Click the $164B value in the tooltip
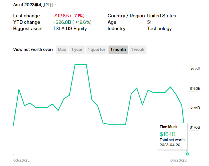The width and height of the screenshot is (209, 166). (168, 134)
